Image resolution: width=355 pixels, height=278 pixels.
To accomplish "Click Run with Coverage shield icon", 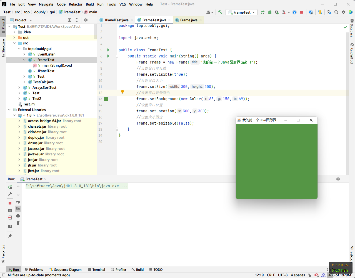I will click(277, 12).
